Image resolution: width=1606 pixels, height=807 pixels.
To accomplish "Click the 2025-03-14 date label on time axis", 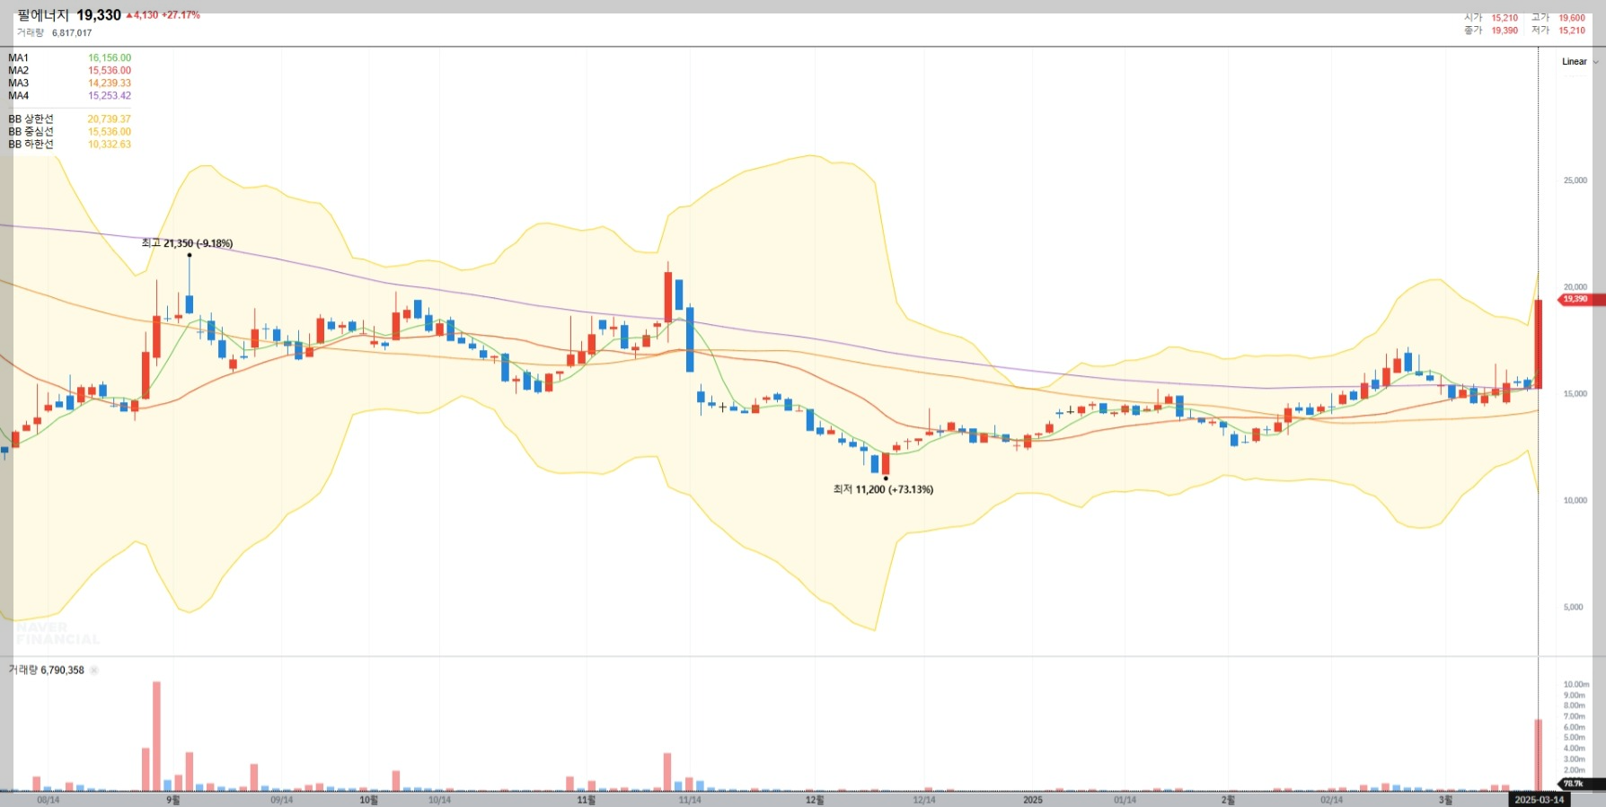I will [1540, 800].
